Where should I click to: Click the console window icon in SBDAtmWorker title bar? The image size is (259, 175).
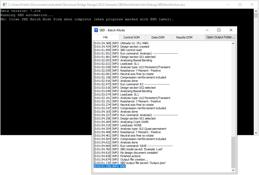[x=5, y=4]
